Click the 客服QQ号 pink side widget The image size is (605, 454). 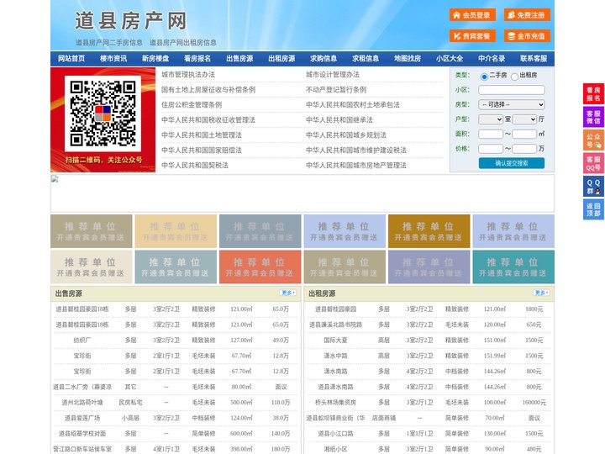593,163
